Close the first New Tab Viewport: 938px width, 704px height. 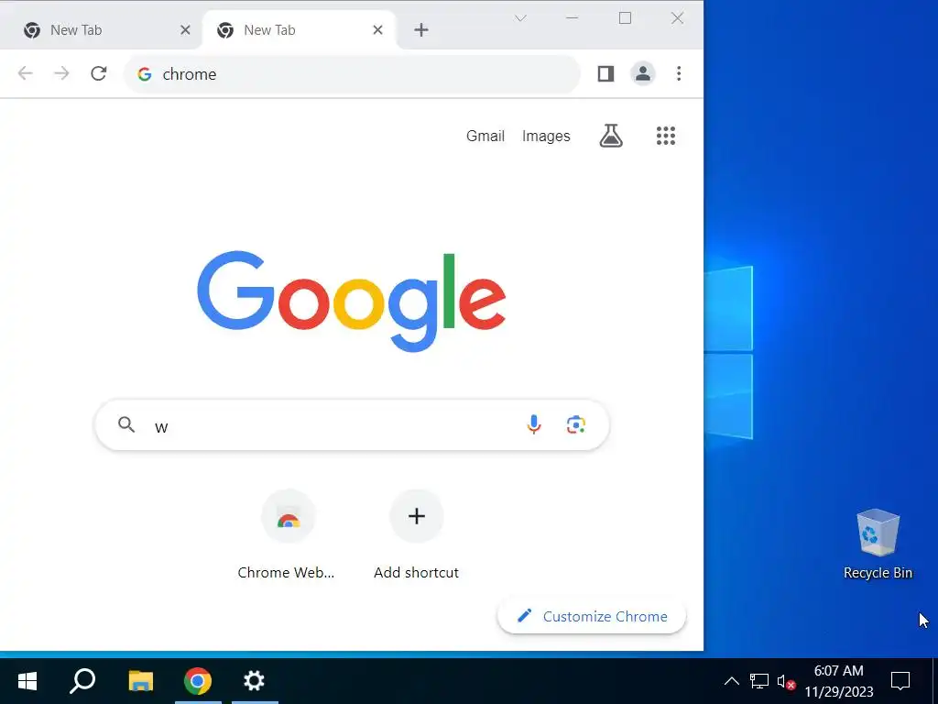coord(185,30)
